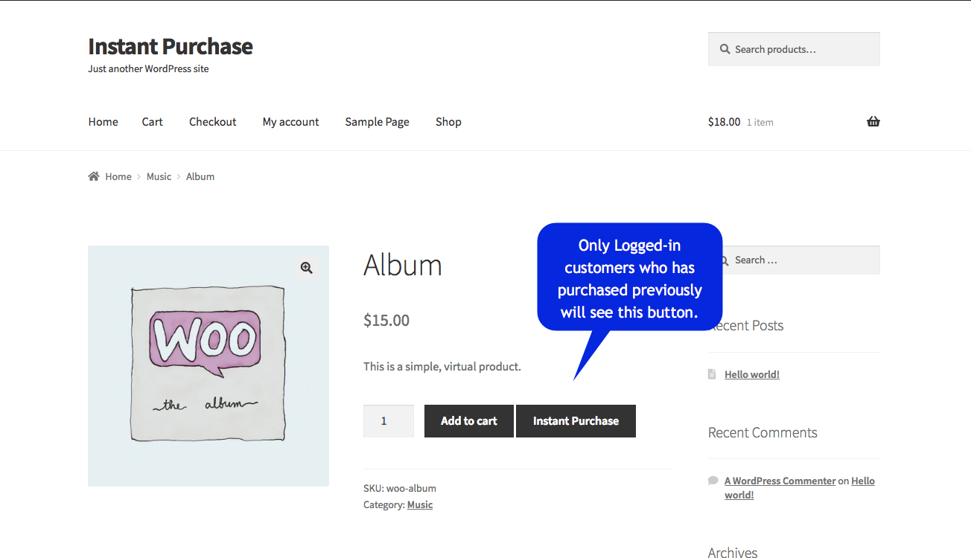
Task: Open the Checkout menu item
Action: tap(213, 122)
